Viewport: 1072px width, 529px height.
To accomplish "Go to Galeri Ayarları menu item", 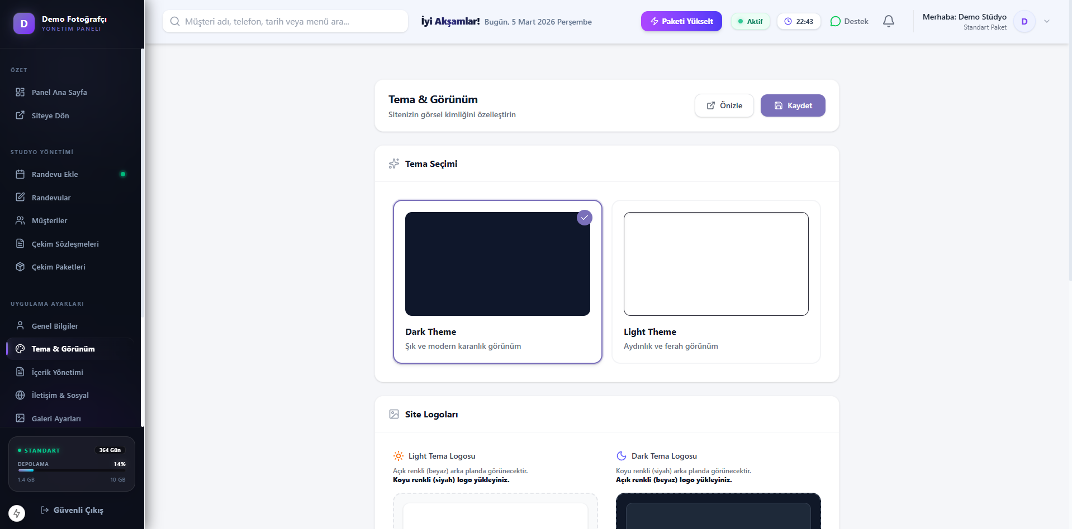I will point(56,419).
